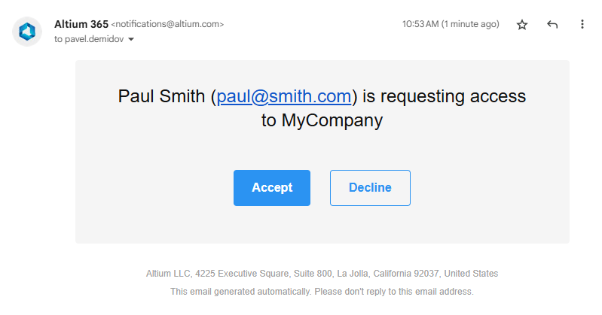Image resolution: width=602 pixels, height=315 pixels.
Task: Click empty grey card area below buttons
Action: 322,226
